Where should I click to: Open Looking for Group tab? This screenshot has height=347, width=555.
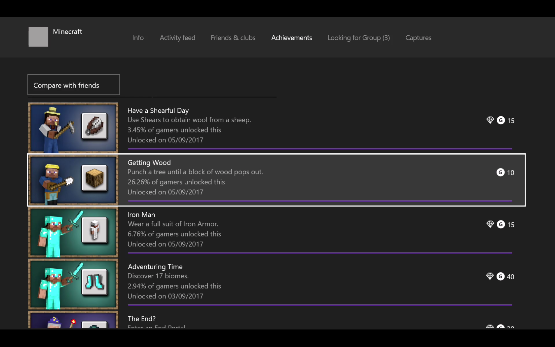[358, 38]
